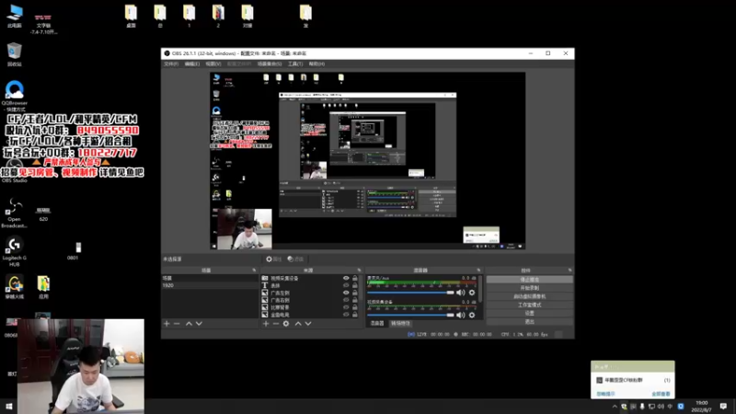Open the 场景集合(S) menu in OBS
The width and height of the screenshot is (736, 414).
(270, 63)
